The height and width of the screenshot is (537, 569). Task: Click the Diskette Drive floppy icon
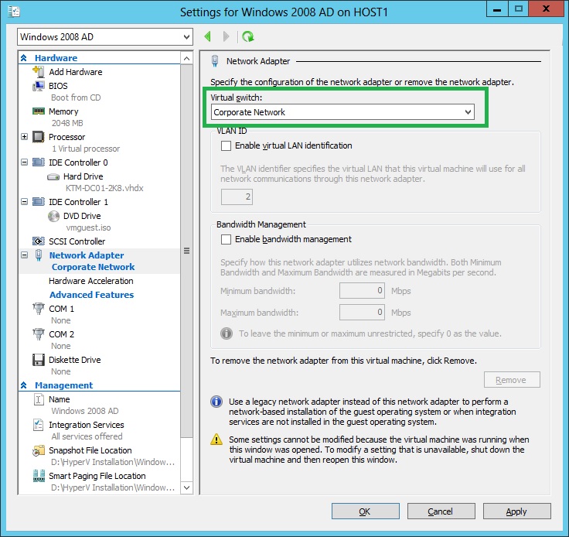tap(38, 360)
